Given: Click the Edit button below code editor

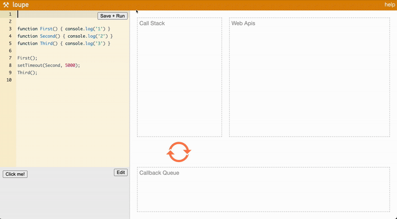Looking at the screenshot, I should (121, 172).
